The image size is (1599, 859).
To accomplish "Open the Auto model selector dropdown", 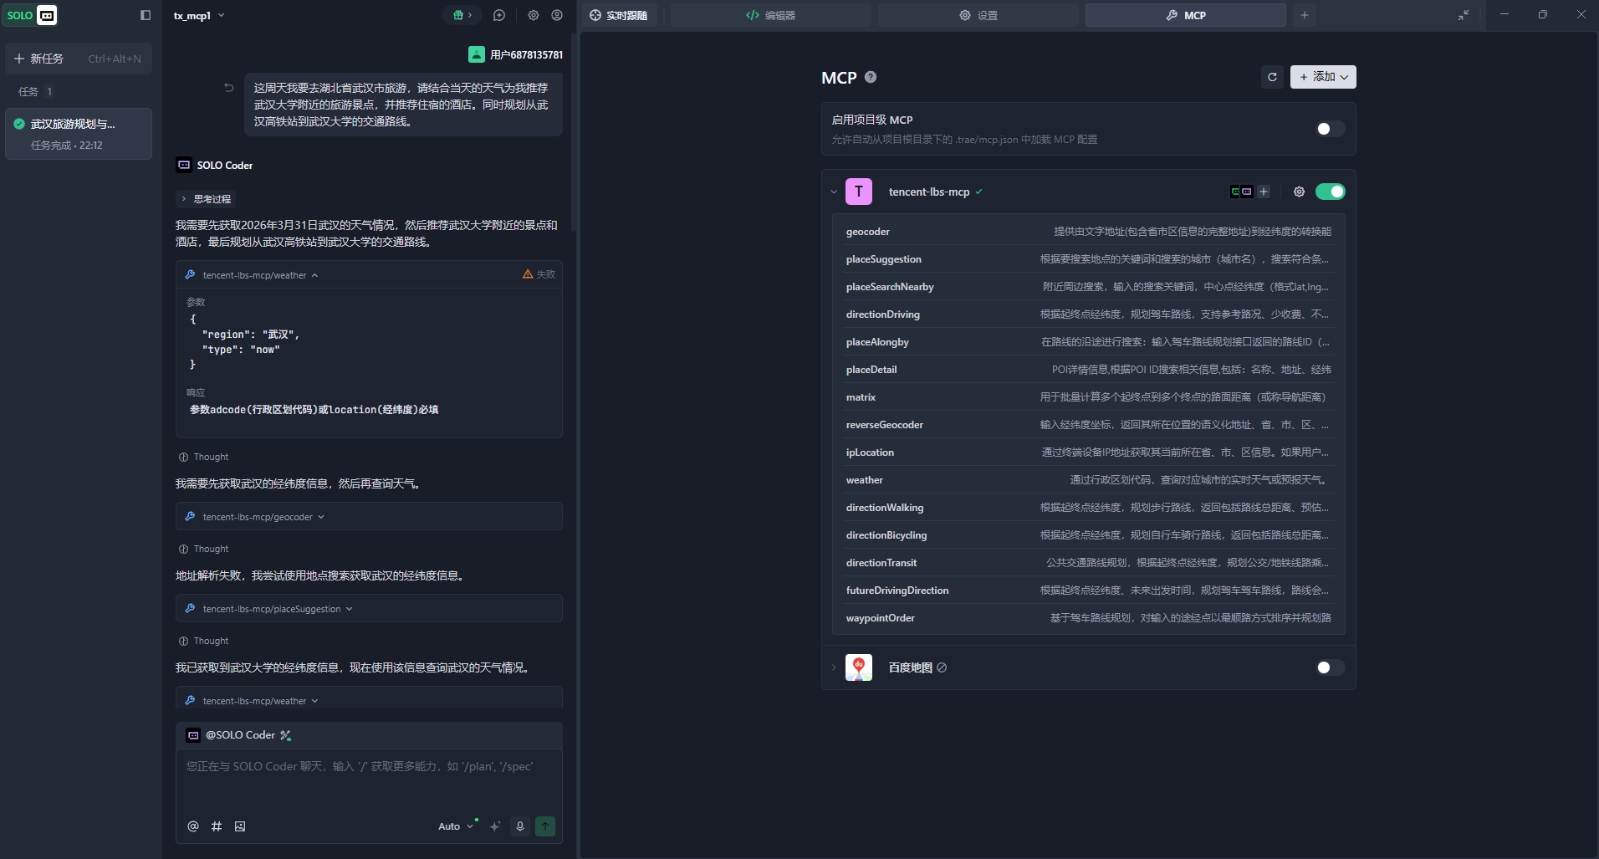I will [456, 826].
